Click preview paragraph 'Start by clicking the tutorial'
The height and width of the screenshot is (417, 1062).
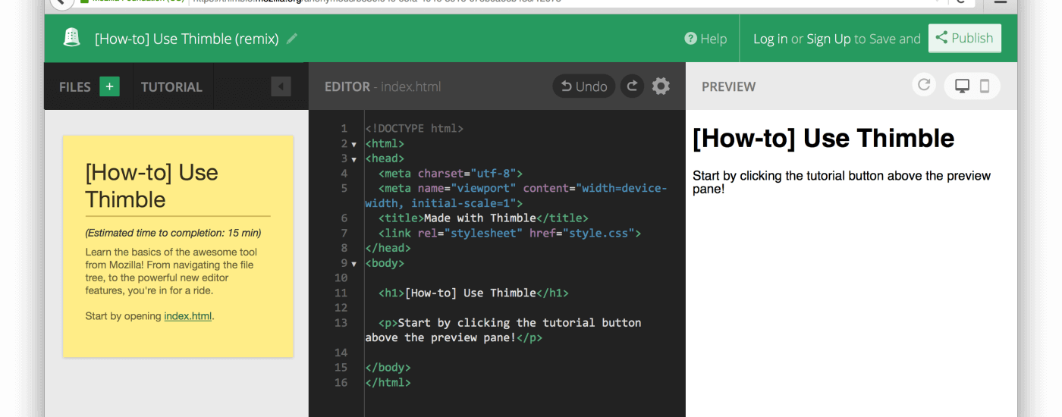coord(841,182)
